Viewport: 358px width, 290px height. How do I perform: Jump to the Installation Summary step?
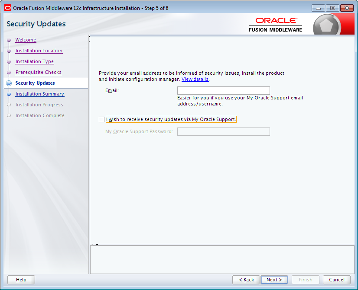click(x=39, y=94)
